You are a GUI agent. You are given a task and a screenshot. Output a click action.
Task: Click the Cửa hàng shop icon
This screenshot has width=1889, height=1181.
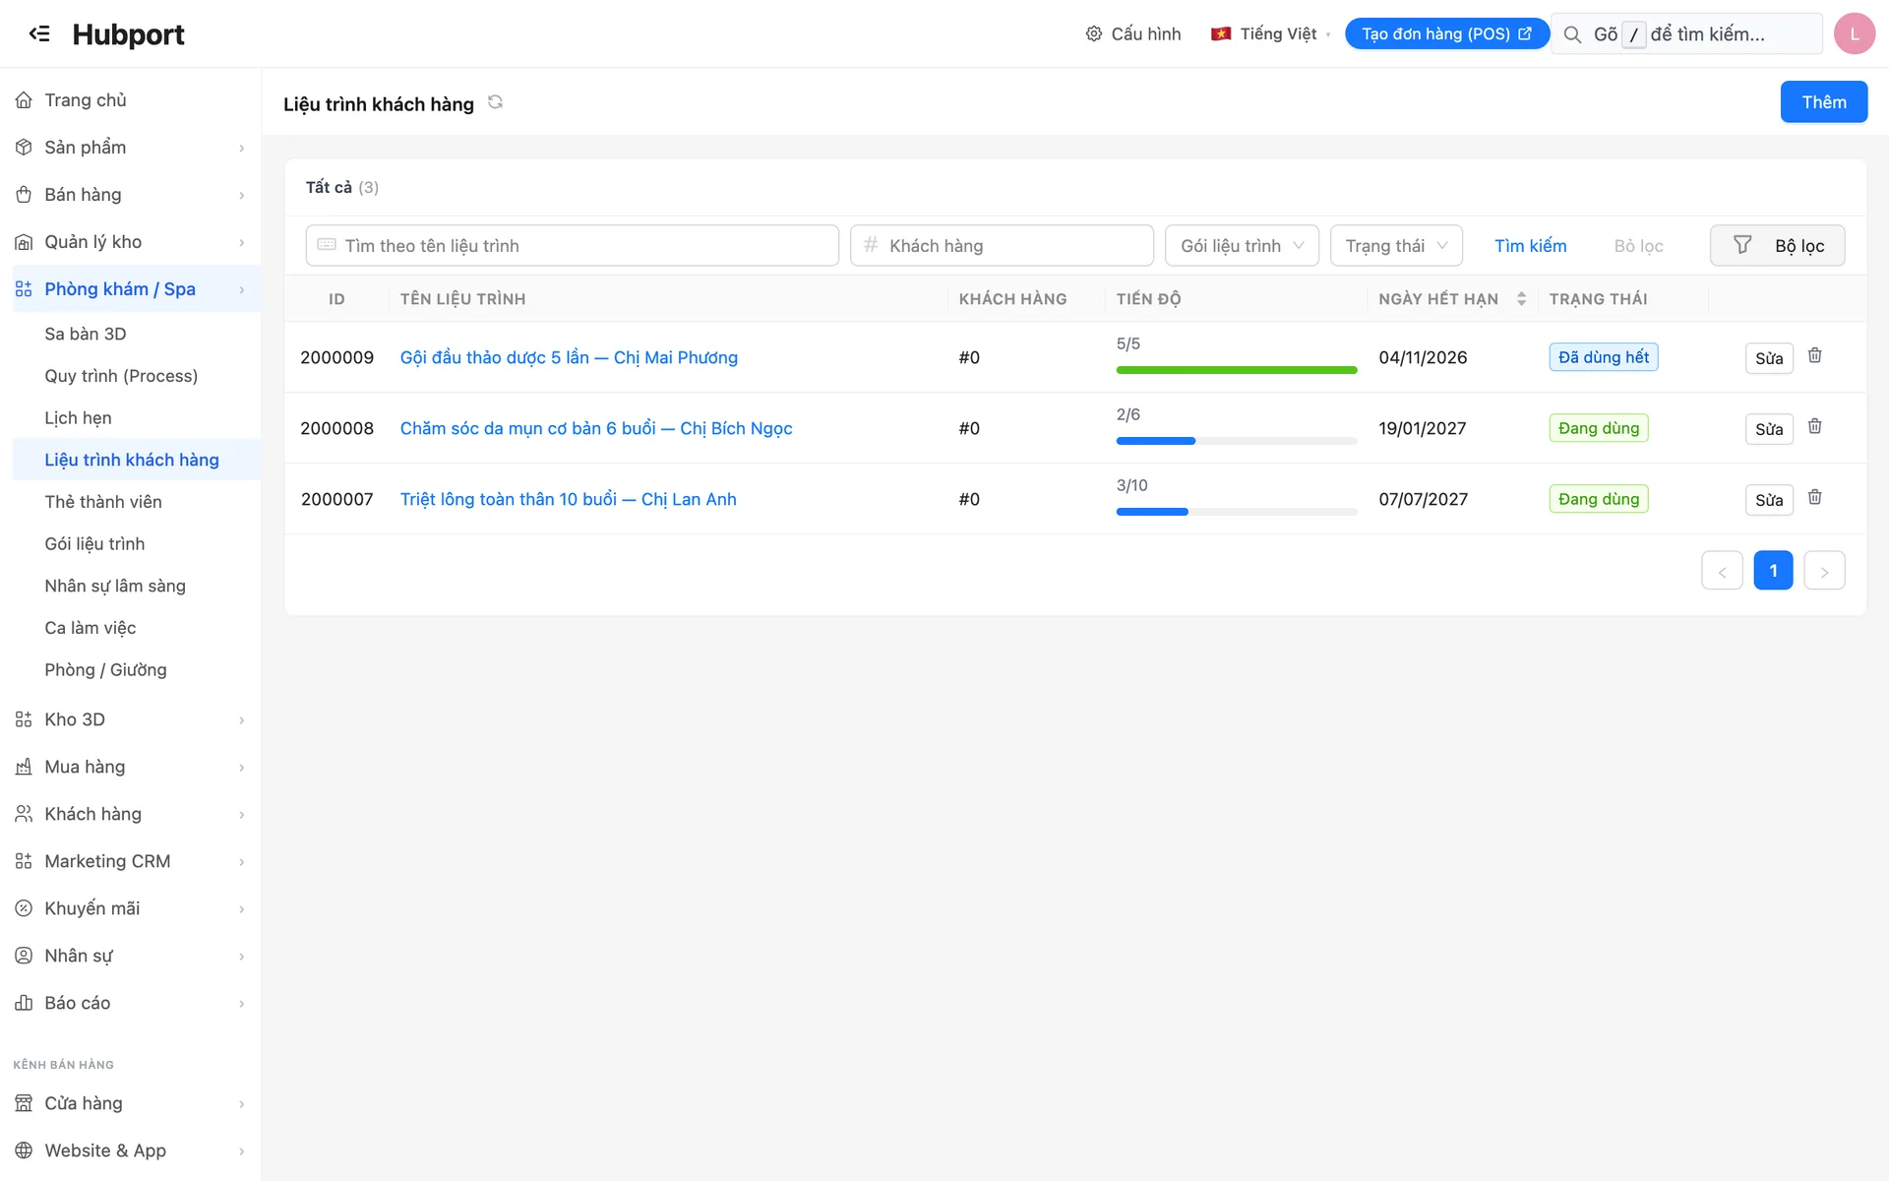click(24, 1103)
